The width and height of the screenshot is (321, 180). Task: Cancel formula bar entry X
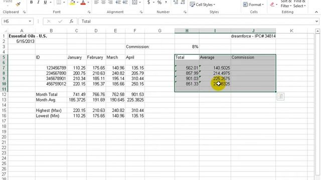(49, 21)
